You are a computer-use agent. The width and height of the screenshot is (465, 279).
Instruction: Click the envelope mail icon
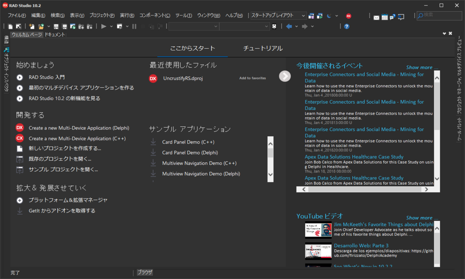(376, 18)
